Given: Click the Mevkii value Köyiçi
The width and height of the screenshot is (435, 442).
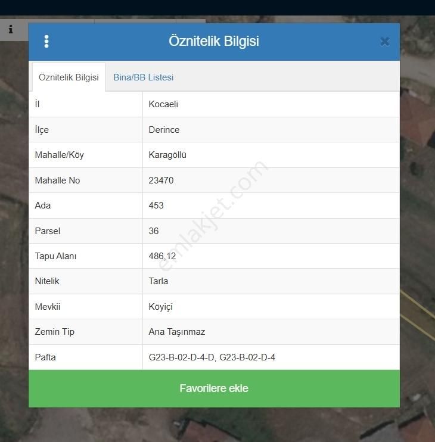Looking at the screenshot, I should click(160, 307).
